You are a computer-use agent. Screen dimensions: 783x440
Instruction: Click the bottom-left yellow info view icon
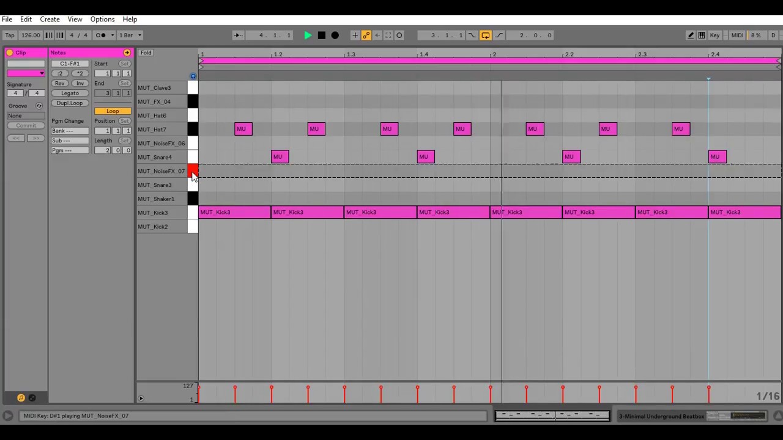pos(21,398)
